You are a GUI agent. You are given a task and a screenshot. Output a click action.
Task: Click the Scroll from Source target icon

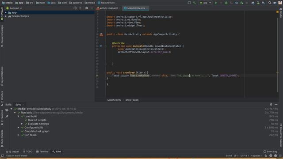tap(75, 8)
